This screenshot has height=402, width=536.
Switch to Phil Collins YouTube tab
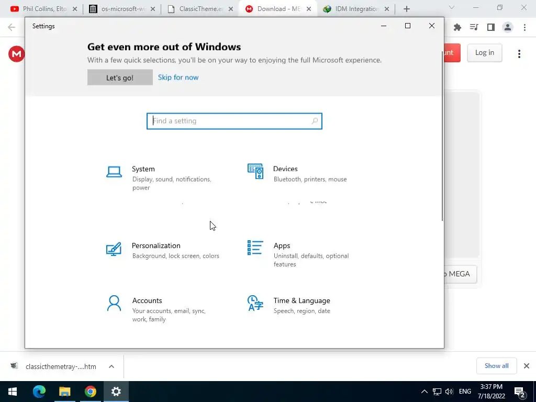point(43,9)
